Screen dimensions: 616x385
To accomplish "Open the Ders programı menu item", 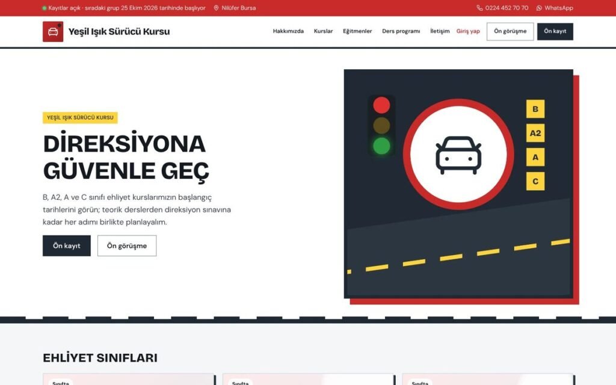I will tap(401, 31).
